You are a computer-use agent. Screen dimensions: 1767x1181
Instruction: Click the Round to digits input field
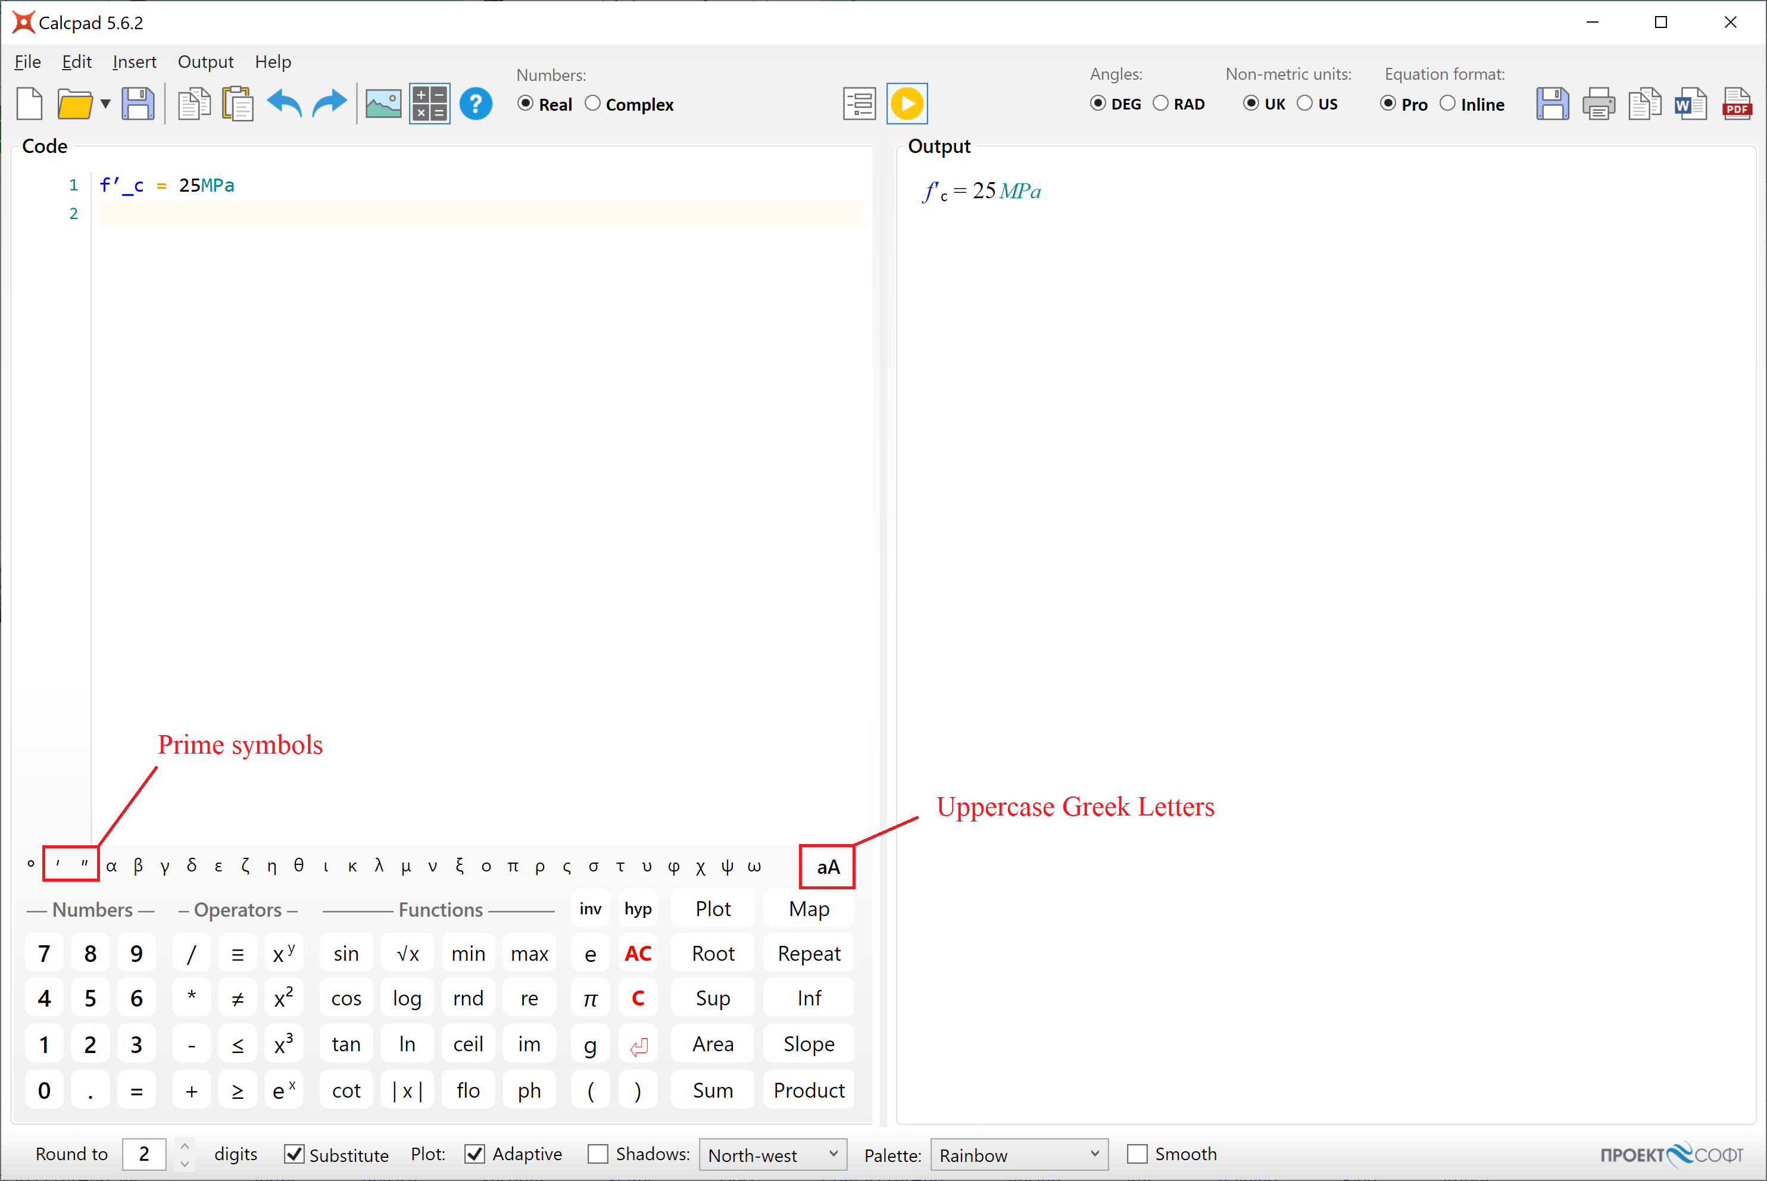[144, 1154]
